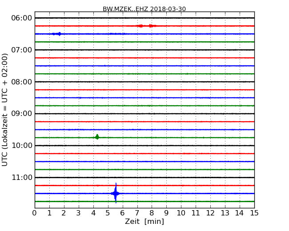Click the 0 tick label on the x-axis

[x=35, y=213]
